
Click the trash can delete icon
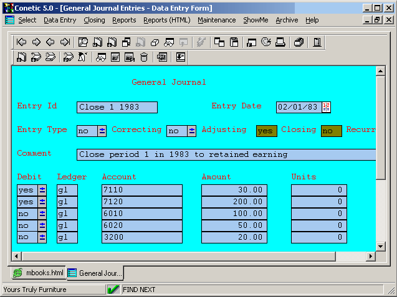(144, 57)
